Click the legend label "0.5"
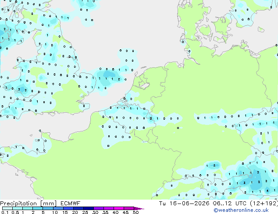 15,212
